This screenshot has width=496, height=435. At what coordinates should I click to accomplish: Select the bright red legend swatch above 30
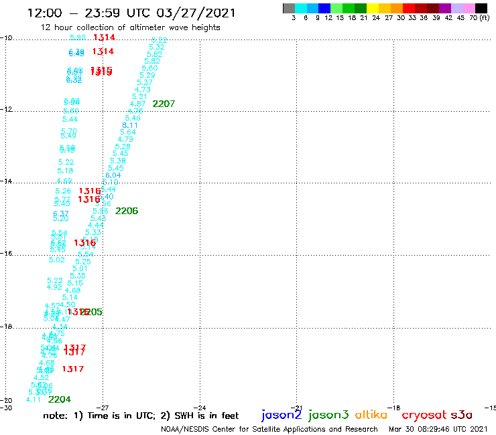(x=409, y=8)
